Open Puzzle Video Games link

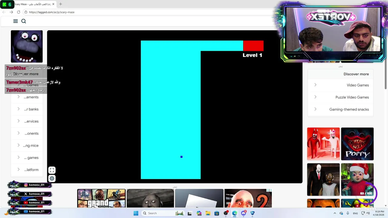(x=352, y=97)
